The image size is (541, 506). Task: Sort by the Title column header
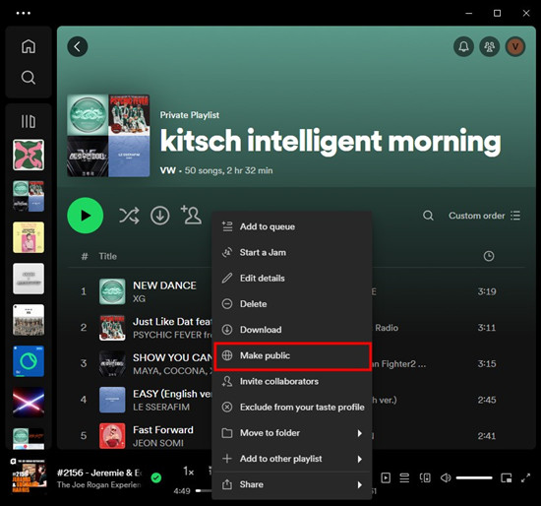pyautogui.click(x=107, y=256)
